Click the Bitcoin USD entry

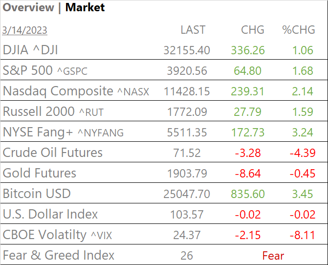[37, 194]
